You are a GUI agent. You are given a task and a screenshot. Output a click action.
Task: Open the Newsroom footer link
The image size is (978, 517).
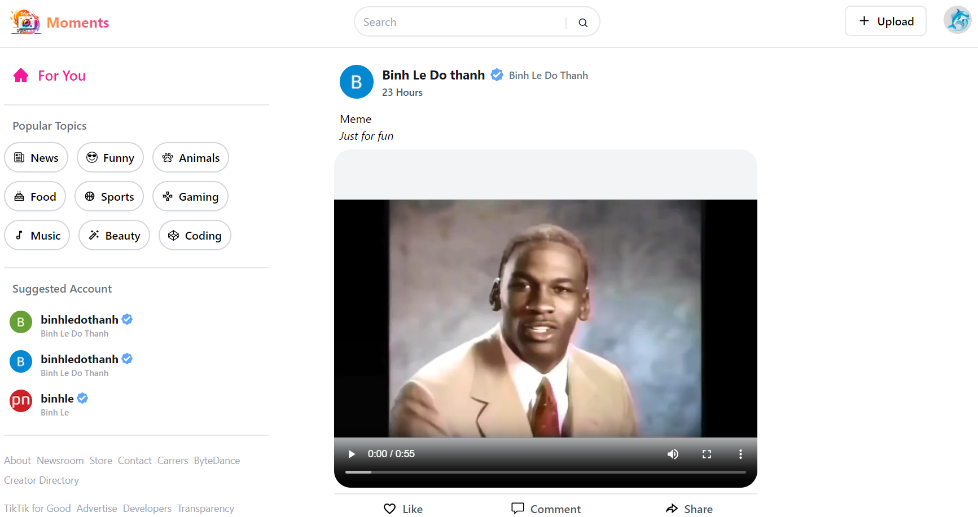60,461
